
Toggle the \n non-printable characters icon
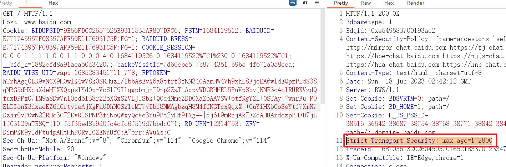[304, 3]
